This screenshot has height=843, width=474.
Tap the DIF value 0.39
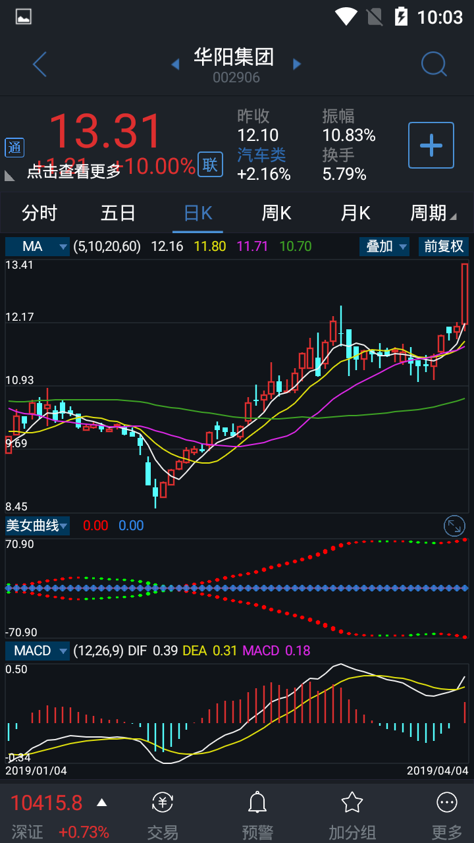[165, 651]
